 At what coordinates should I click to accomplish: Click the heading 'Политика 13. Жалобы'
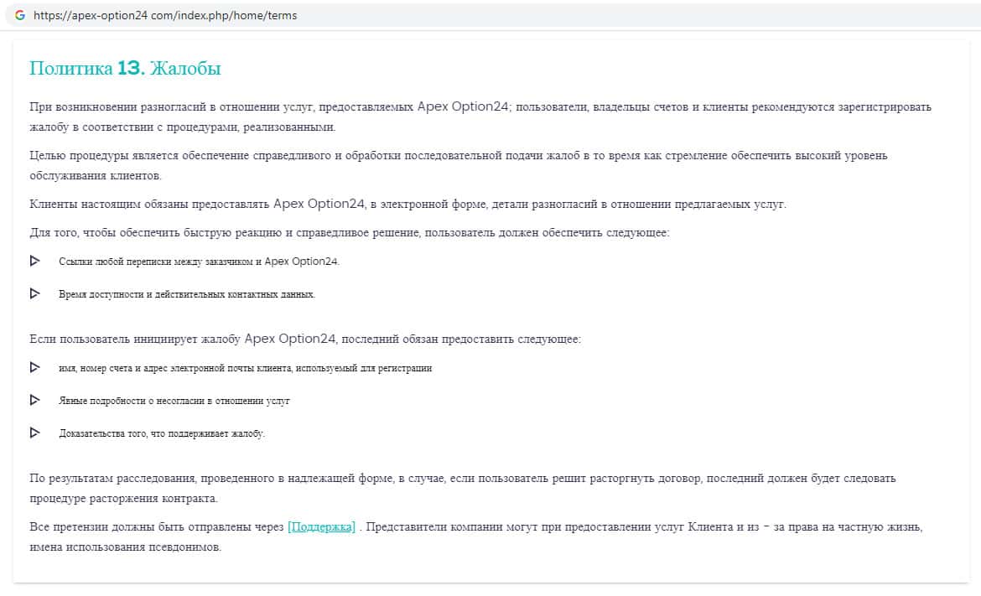[125, 68]
